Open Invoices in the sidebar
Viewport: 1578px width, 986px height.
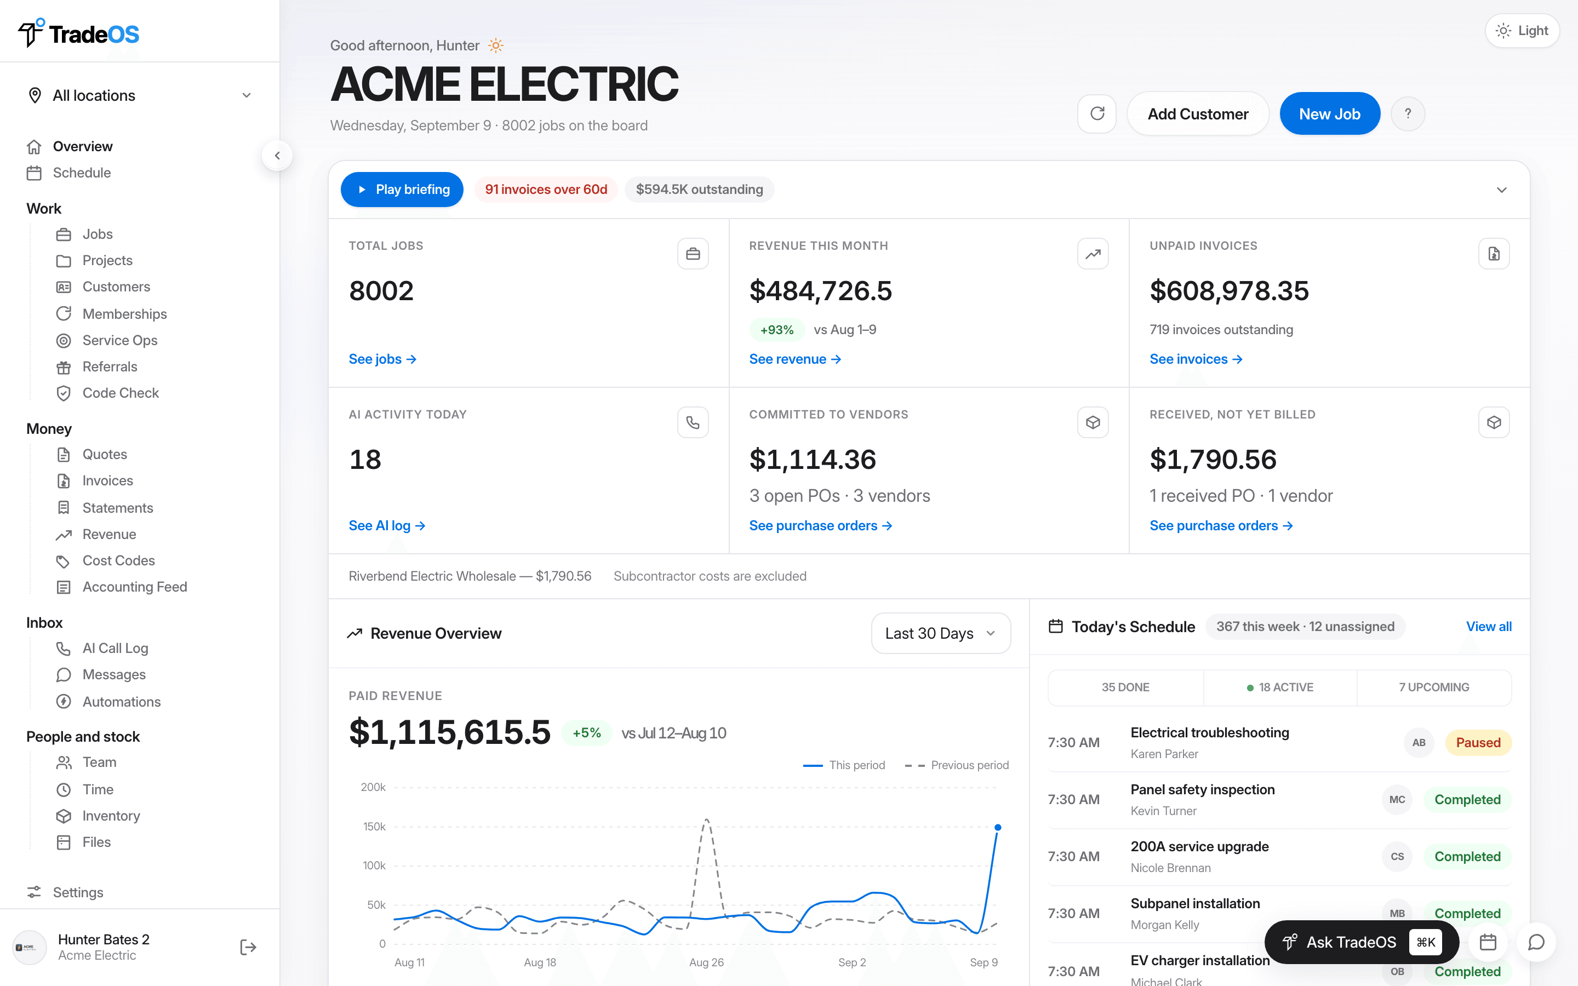pyautogui.click(x=95, y=480)
